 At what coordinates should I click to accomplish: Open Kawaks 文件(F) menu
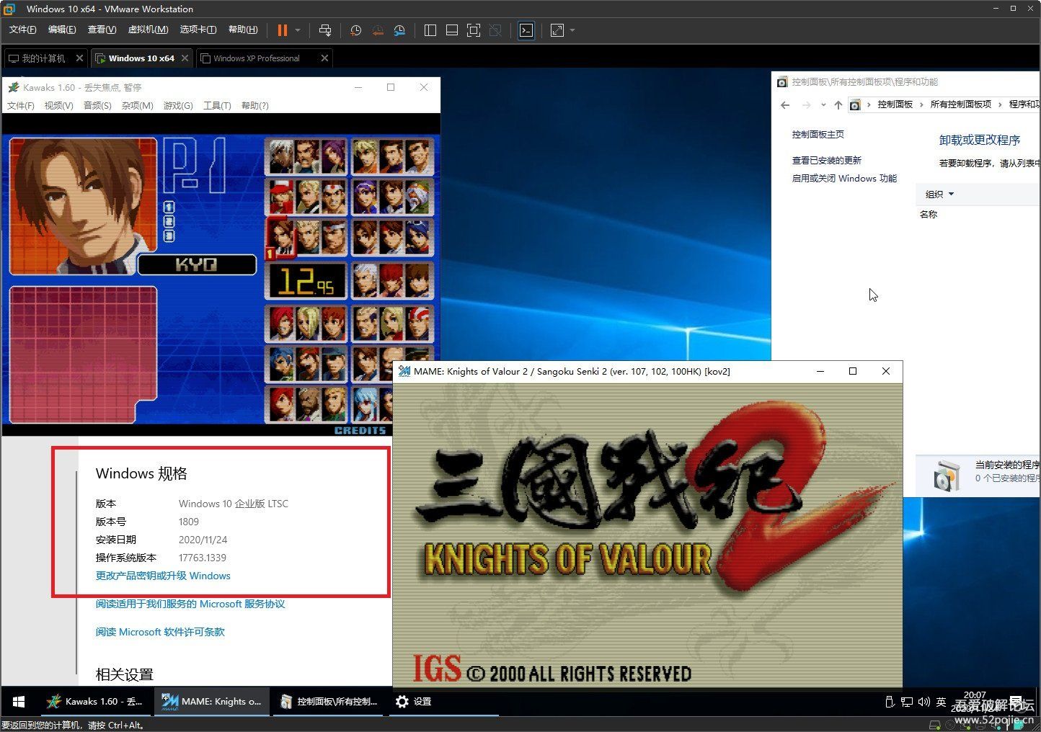[21, 105]
